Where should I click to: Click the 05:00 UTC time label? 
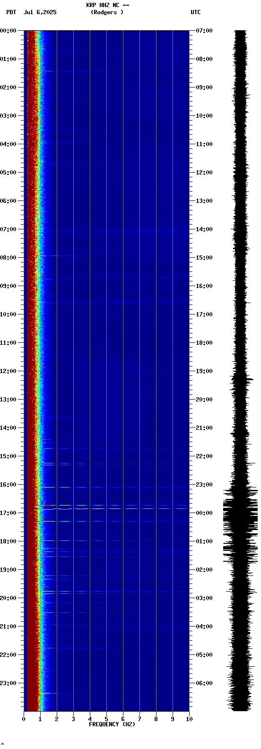pos(204,655)
